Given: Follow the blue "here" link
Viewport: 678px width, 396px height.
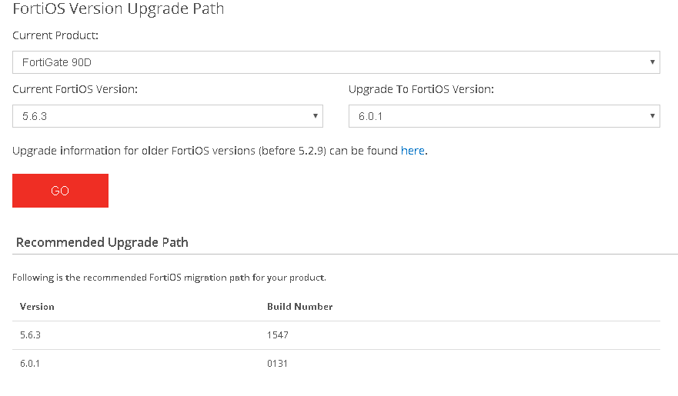Looking at the screenshot, I should 412,151.
